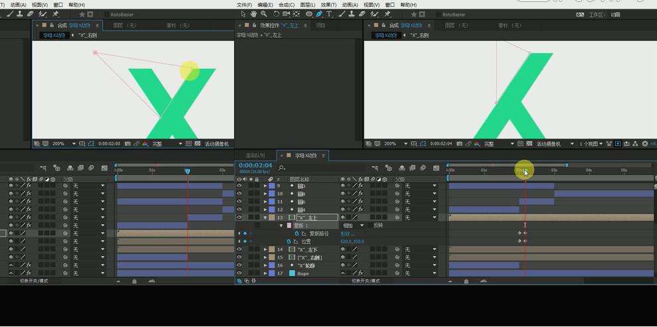Hide the Rope layer with its eye icon

239,273
